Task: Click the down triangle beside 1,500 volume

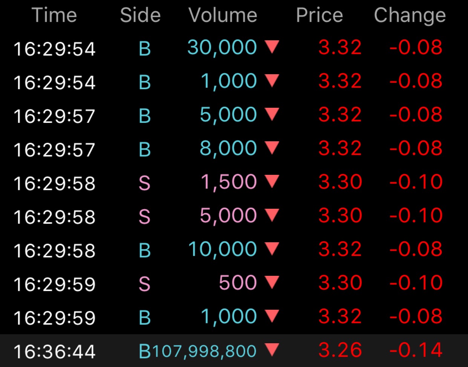Action: click(x=272, y=181)
